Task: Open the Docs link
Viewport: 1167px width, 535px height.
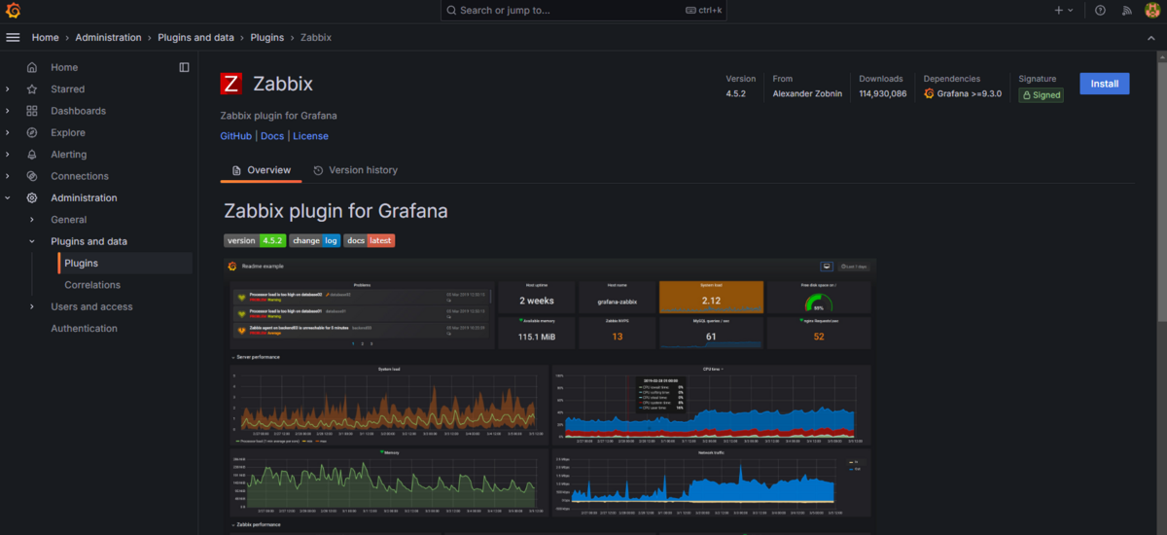Action: [272, 136]
